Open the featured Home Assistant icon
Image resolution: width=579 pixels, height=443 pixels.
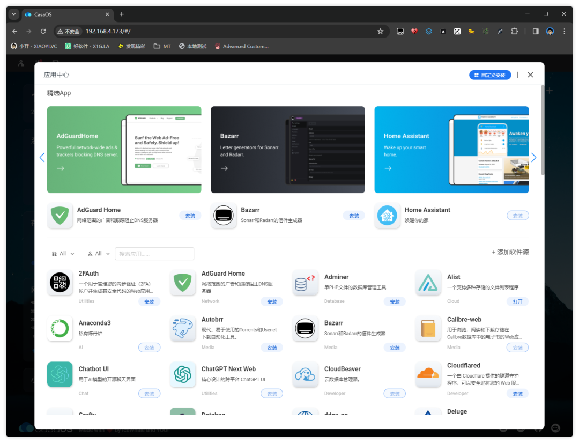pyautogui.click(x=387, y=216)
